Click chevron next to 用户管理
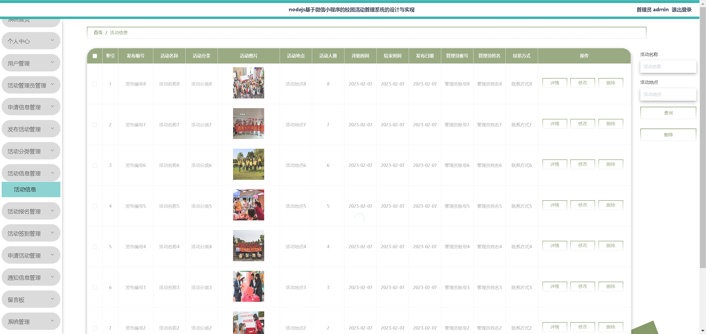706x334 pixels. click(52, 62)
